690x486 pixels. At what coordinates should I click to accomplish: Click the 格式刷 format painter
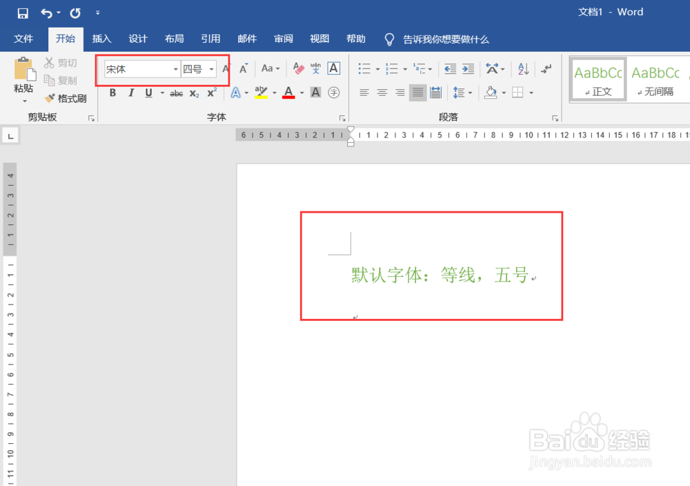click(x=66, y=99)
